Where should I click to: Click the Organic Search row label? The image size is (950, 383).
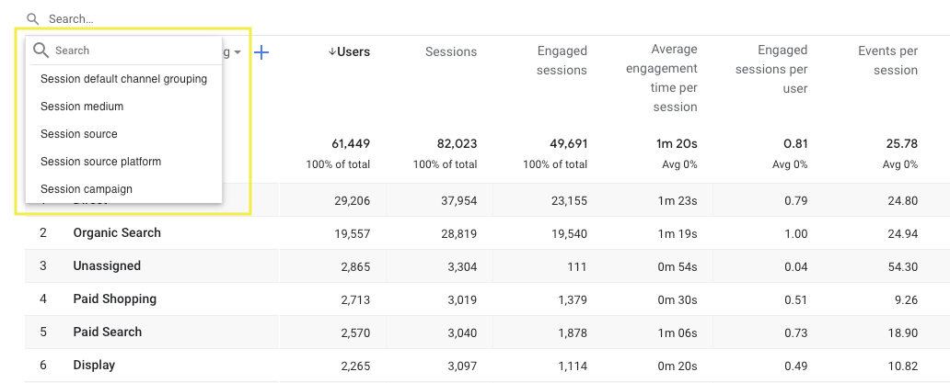pos(117,233)
